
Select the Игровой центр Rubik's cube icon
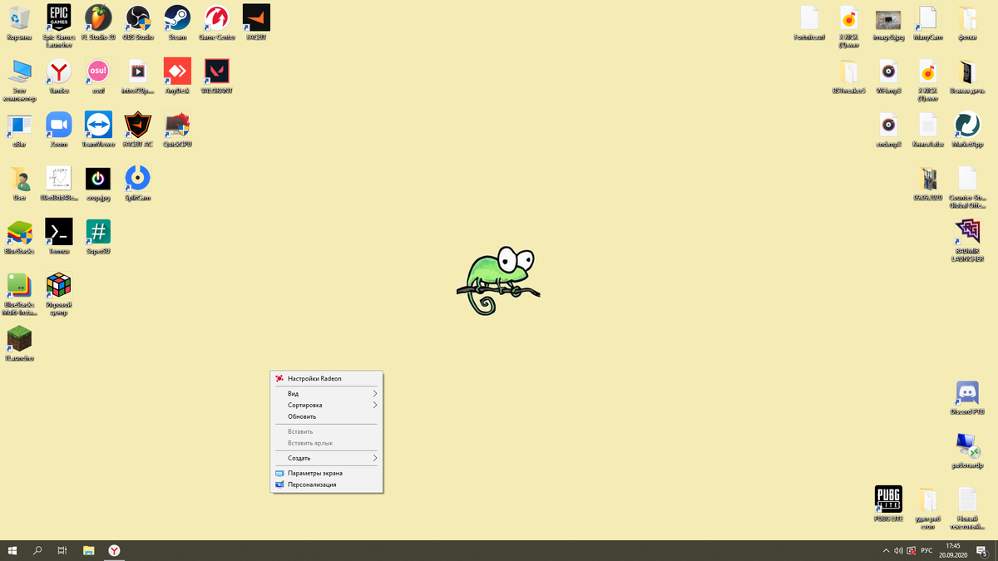point(58,294)
